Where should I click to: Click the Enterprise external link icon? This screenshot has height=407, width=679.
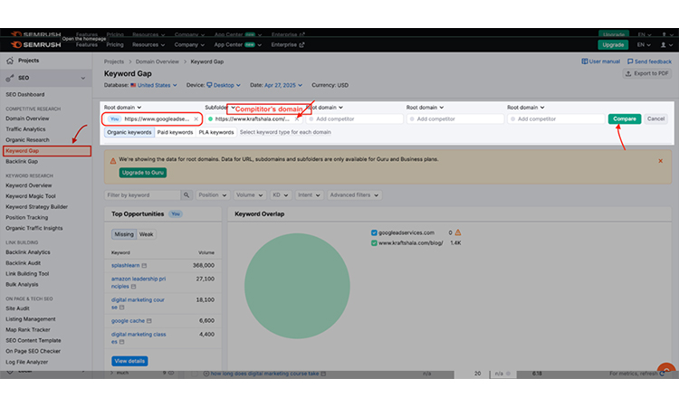pos(301,44)
